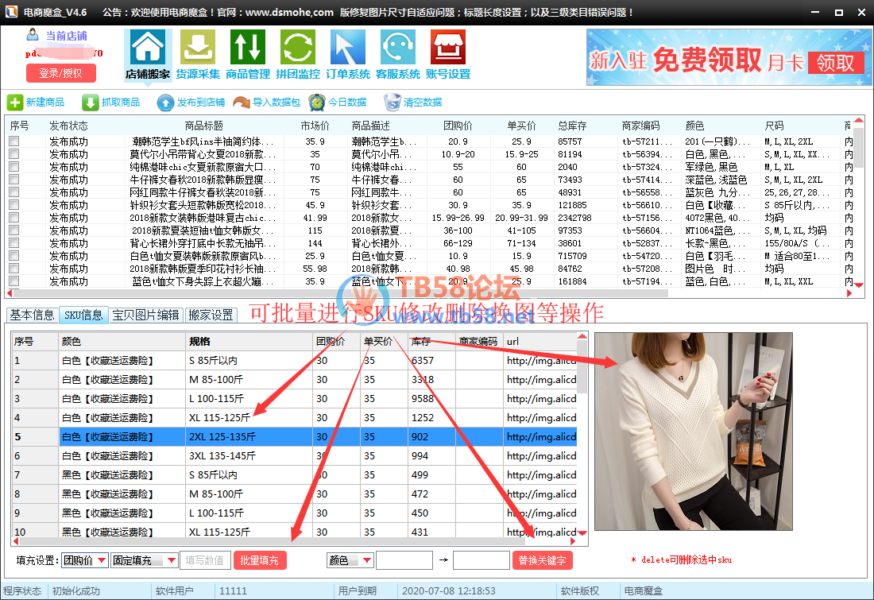Click the SKU 规格 column header
The image size is (874, 600).
coord(199,341)
